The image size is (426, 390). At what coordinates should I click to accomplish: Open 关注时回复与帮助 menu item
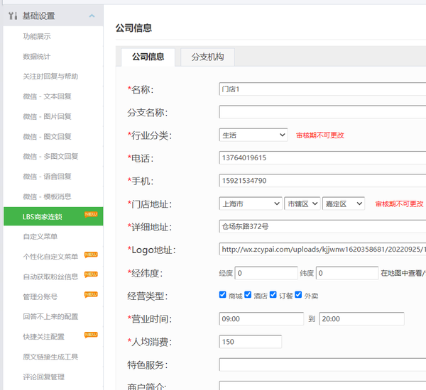point(50,77)
